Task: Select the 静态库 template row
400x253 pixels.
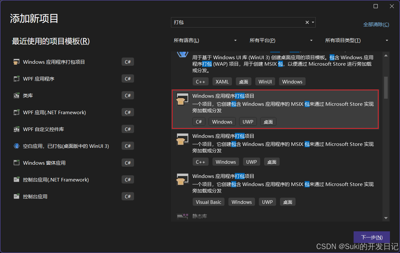Action: point(275,216)
